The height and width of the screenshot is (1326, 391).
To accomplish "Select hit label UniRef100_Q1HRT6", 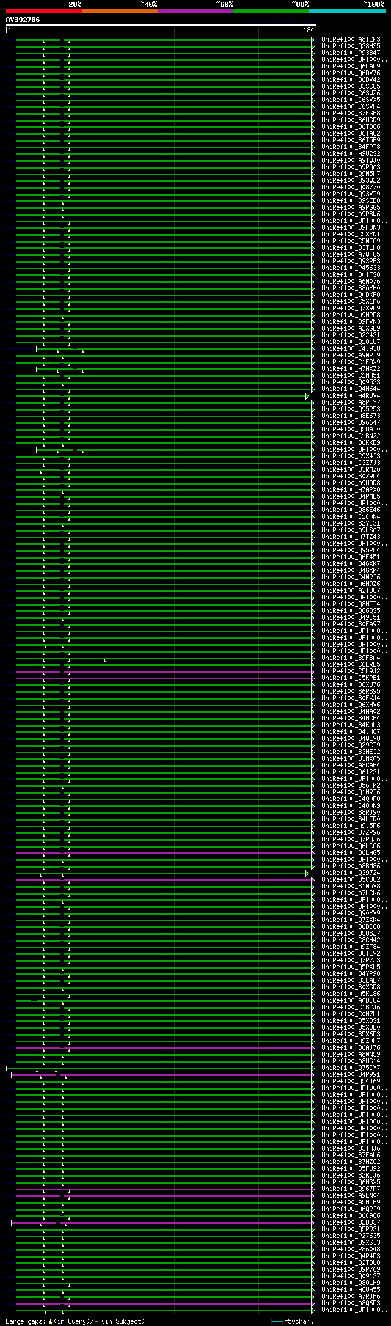I will click(351, 793).
